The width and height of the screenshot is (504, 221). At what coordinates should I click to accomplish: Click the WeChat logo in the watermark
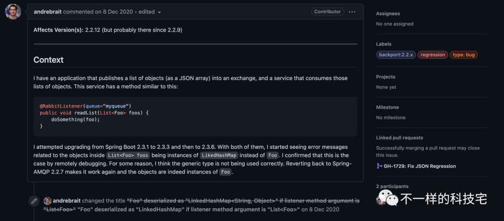point(387,199)
